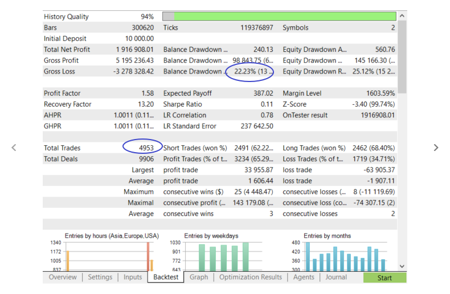The image size is (450, 294).
Task: Select LR Standard Error value 237 642.50
Action: click(x=257, y=126)
